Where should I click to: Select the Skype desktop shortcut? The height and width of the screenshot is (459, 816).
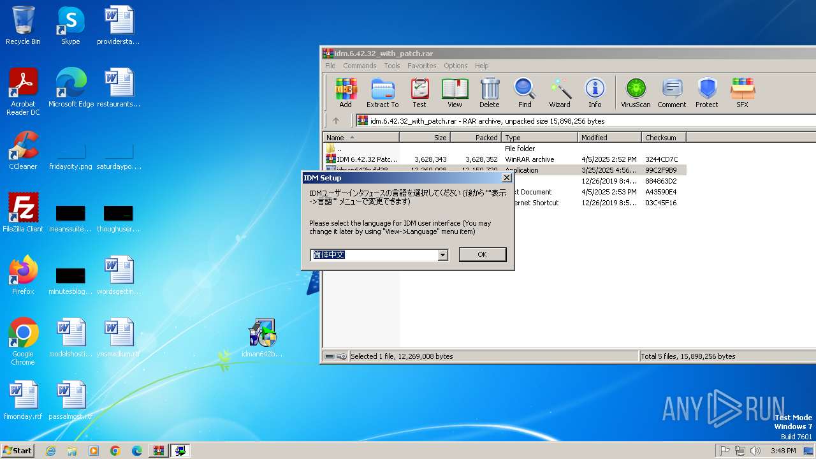71,25
